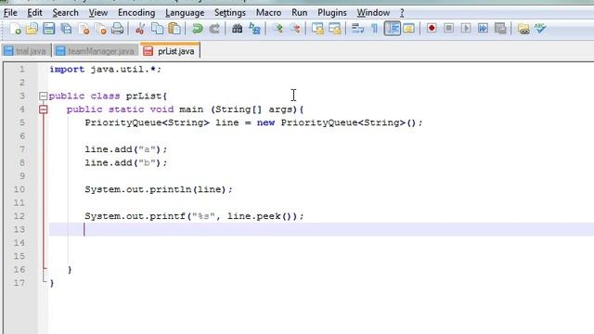594x334 pixels.
Task: Click the line.add("b") statement
Action: [126, 163]
